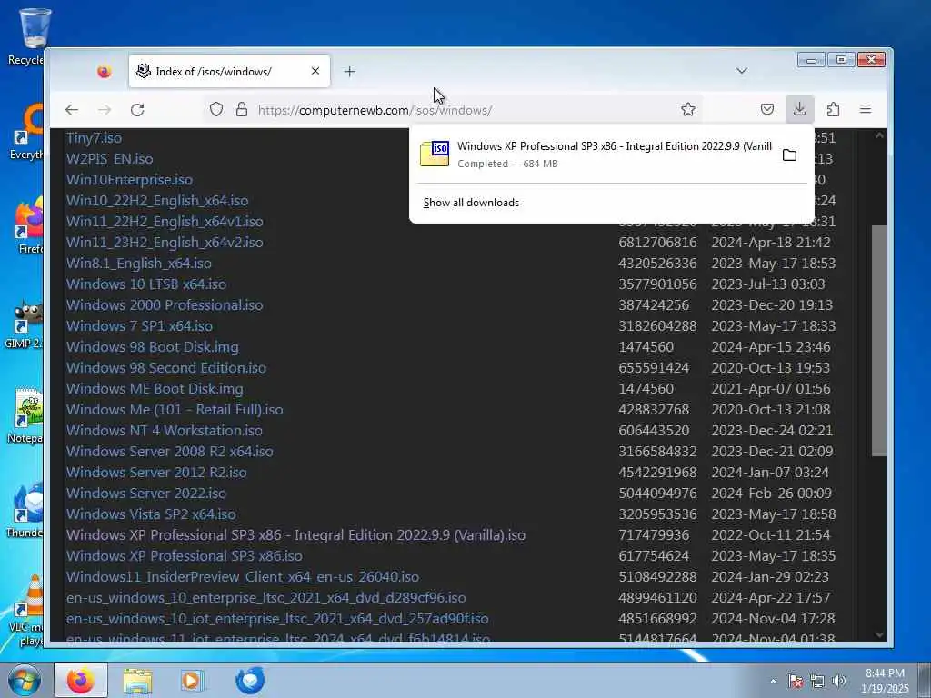This screenshot has width=931, height=698.
Task: Open Windows Server 2022.iso link
Action: 146,494
